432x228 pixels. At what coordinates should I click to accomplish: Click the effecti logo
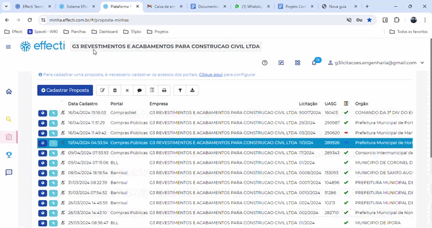[42, 46]
